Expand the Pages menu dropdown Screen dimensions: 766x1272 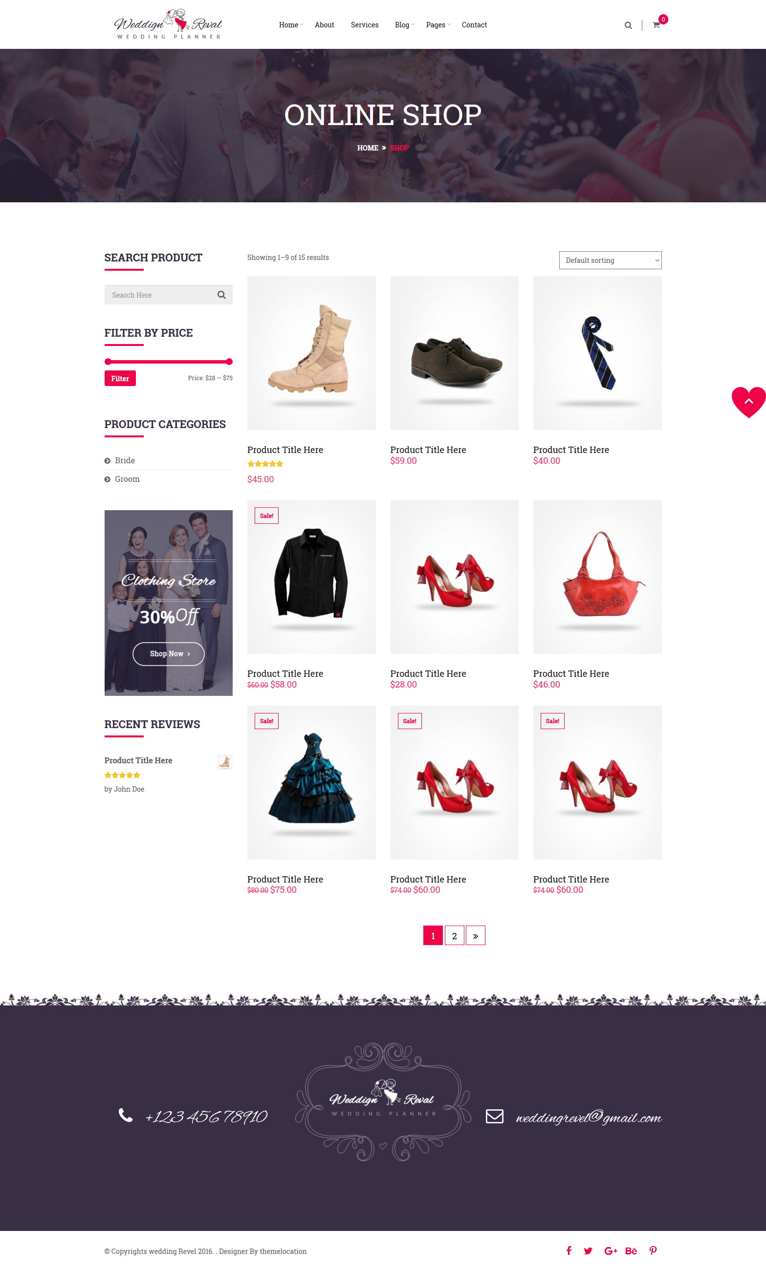(438, 25)
